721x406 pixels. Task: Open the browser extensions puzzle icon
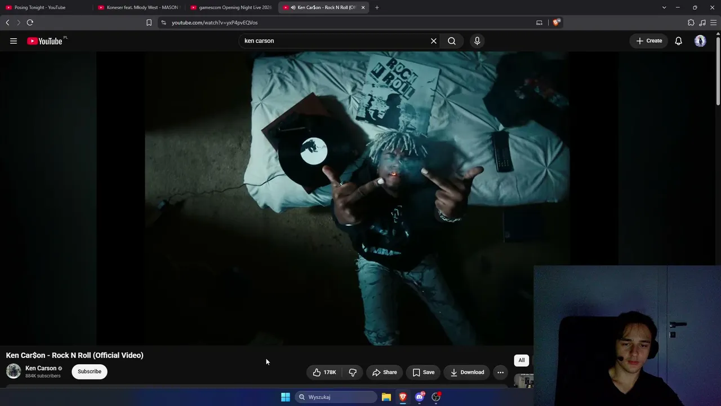(x=691, y=23)
